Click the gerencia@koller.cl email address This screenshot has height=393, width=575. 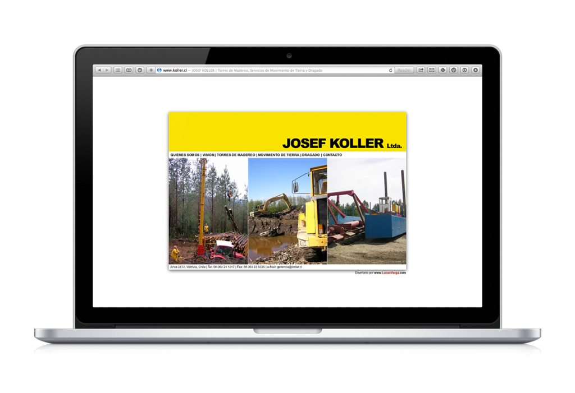[x=289, y=267]
